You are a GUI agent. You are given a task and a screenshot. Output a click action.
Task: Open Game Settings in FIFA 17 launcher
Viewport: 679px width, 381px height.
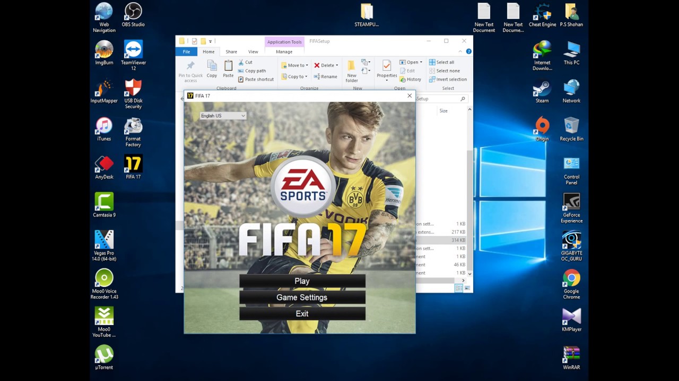click(x=302, y=297)
